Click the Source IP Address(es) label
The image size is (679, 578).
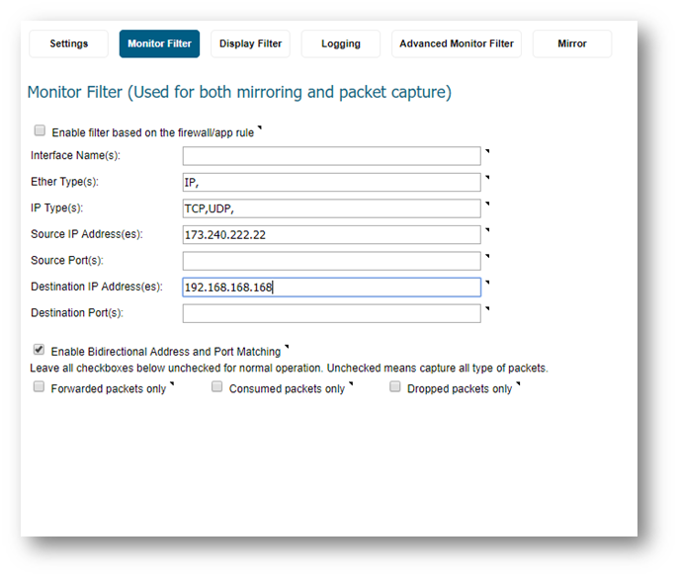pyautogui.click(x=87, y=234)
